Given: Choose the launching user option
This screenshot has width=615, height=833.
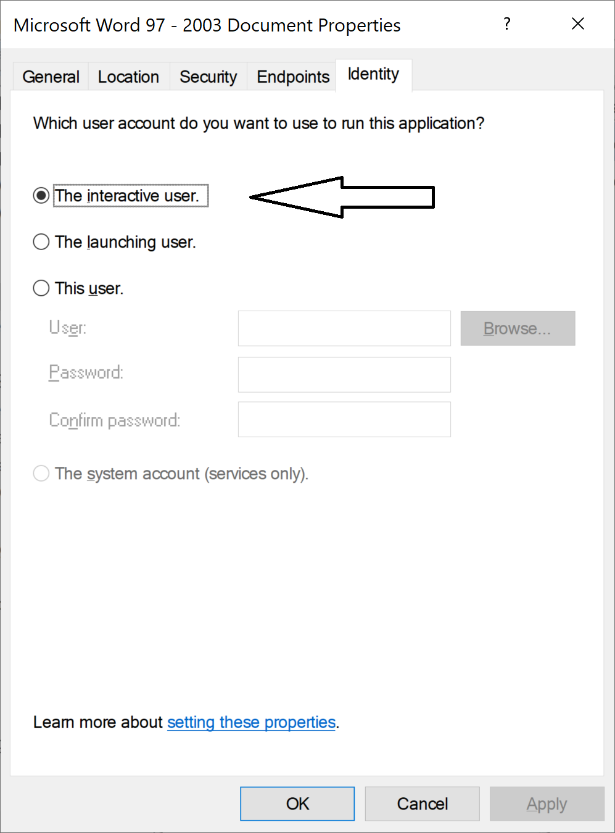Looking at the screenshot, I should pos(41,242).
